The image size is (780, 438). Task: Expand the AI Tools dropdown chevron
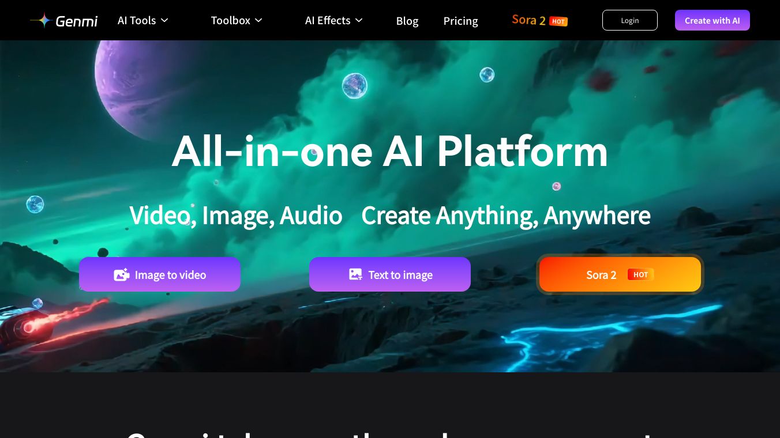coord(164,20)
